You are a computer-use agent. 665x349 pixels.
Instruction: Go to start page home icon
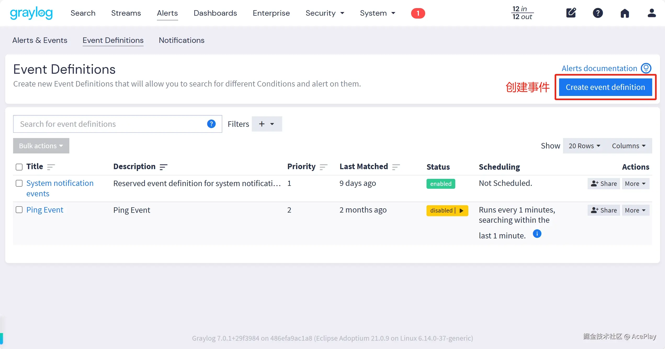625,13
